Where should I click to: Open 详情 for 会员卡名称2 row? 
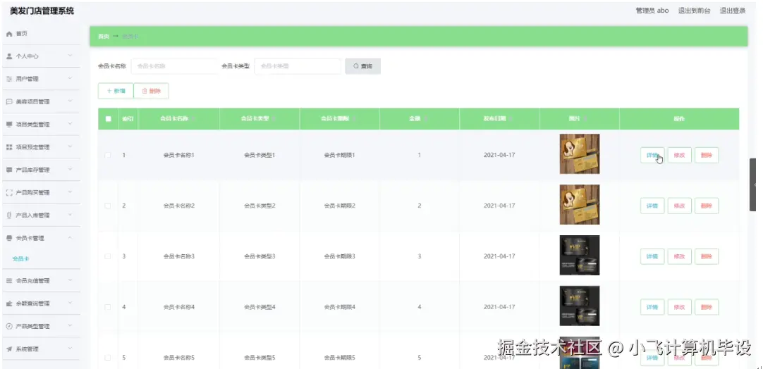(x=652, y=206)
